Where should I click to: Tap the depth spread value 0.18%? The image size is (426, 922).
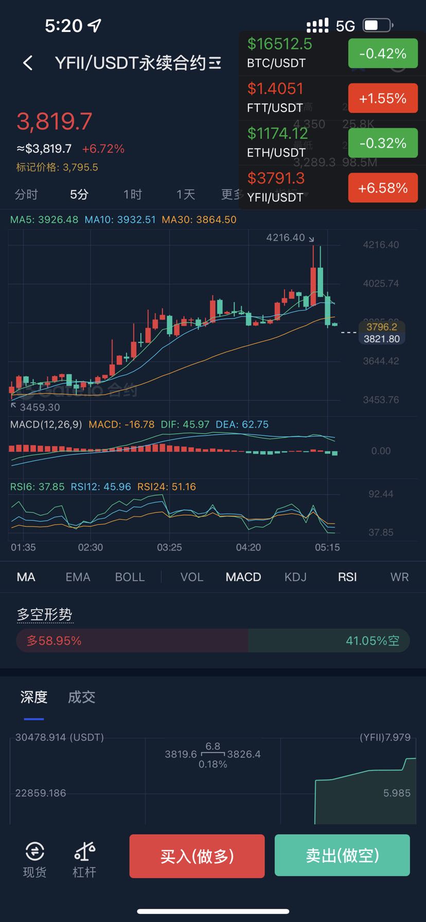(x=213, y=765)
